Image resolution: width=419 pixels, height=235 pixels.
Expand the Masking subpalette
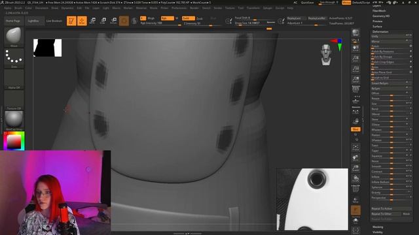[378, 227]
